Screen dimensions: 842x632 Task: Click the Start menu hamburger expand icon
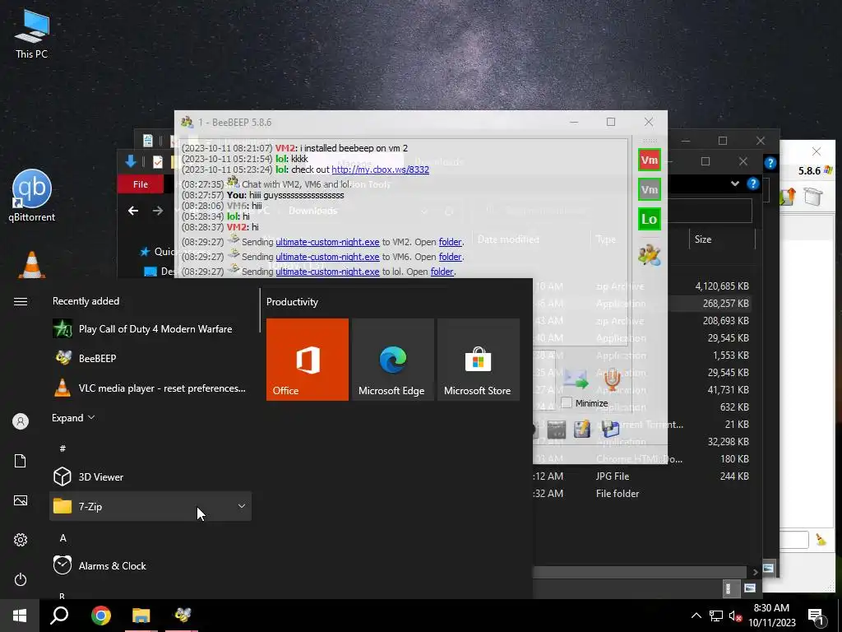(x=21, y=301)
